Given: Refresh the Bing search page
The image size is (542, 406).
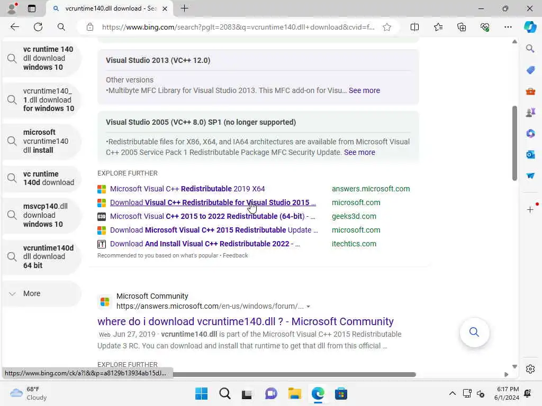Looking at the screenshot, I should pos(38,27).
